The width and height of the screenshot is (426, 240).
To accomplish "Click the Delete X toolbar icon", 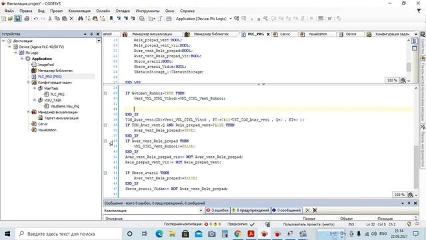I will (71, 19).
